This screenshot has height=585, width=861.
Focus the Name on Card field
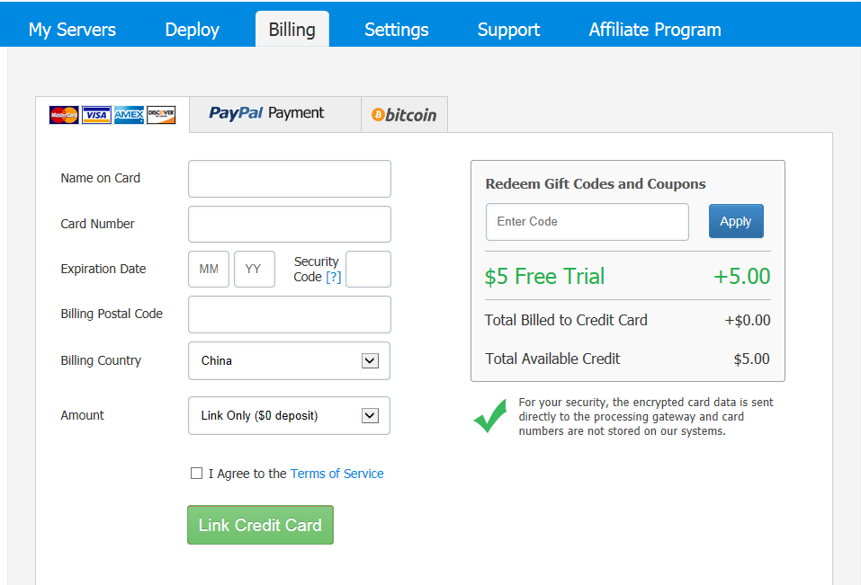pos(289,179)
